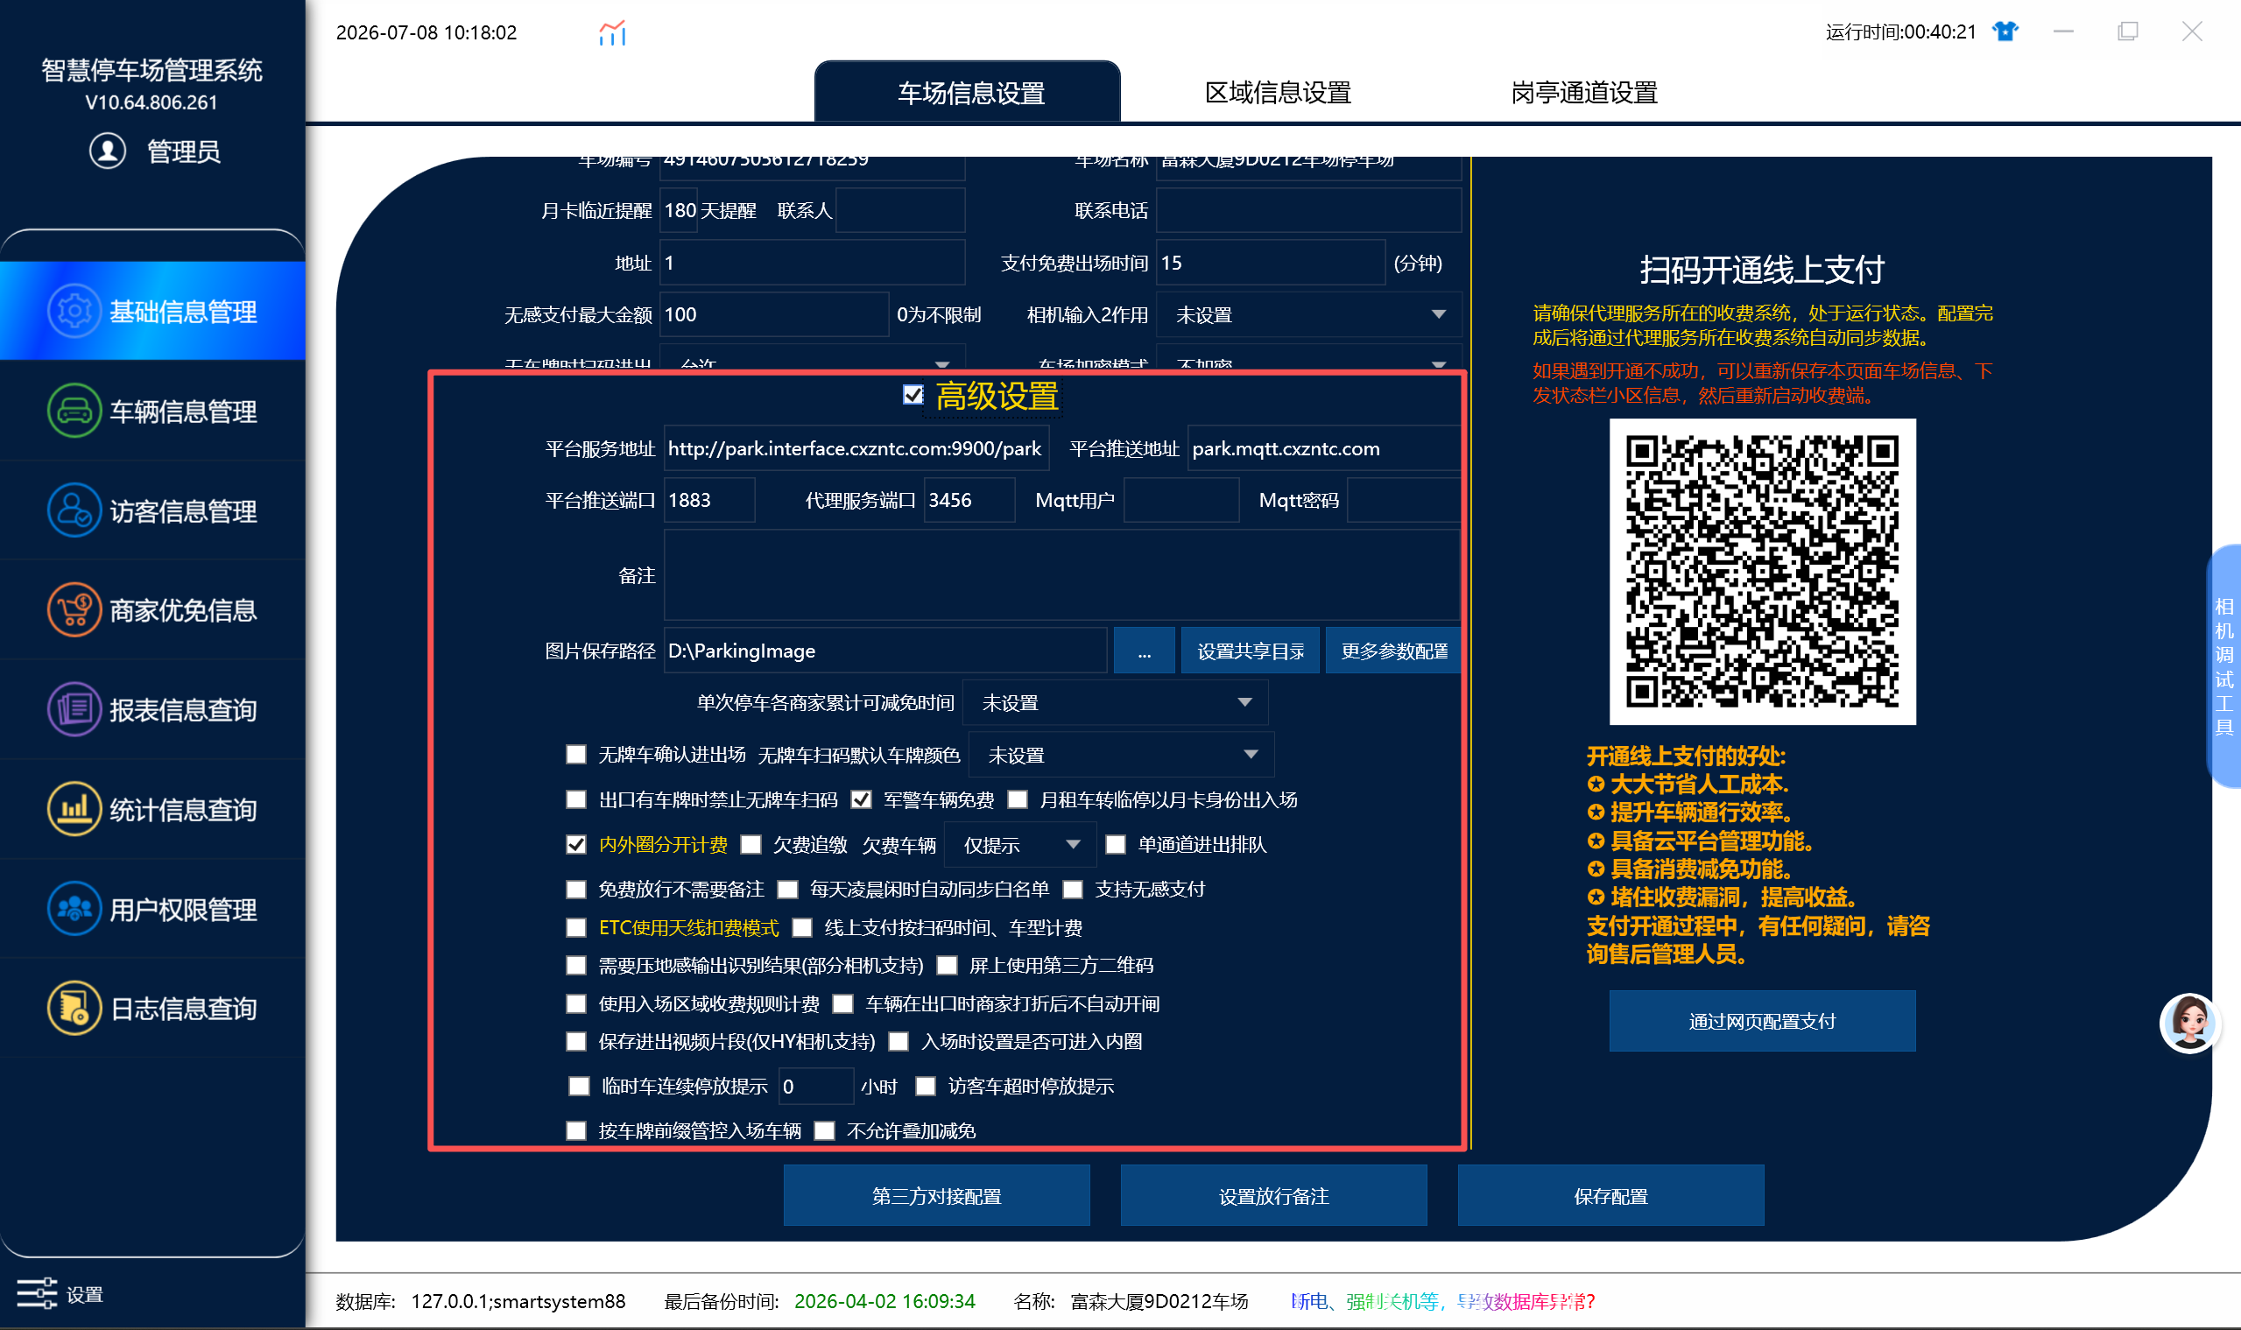Expand 欠费车辆 仅提示 dropdown
Image resolution: width=2241 pixels, height=1330 pixels.
pos(1020,844)
